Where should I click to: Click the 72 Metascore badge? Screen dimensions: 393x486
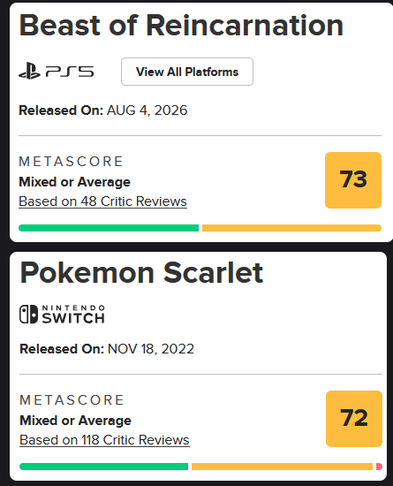[x=354, y=419]
